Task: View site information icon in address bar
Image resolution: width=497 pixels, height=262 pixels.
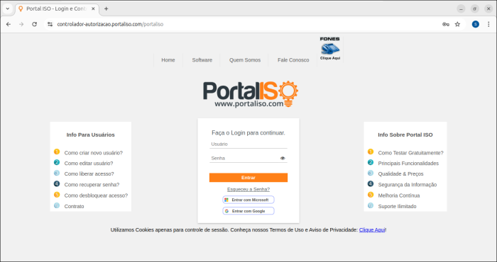Action: point(50,24)
